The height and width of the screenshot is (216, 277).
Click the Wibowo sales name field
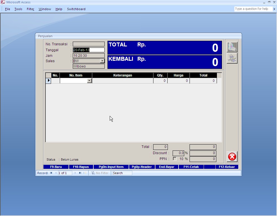click(x=89, y=66)
